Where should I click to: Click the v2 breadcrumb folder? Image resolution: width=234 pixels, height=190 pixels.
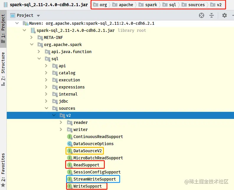[x=216, y=5]
